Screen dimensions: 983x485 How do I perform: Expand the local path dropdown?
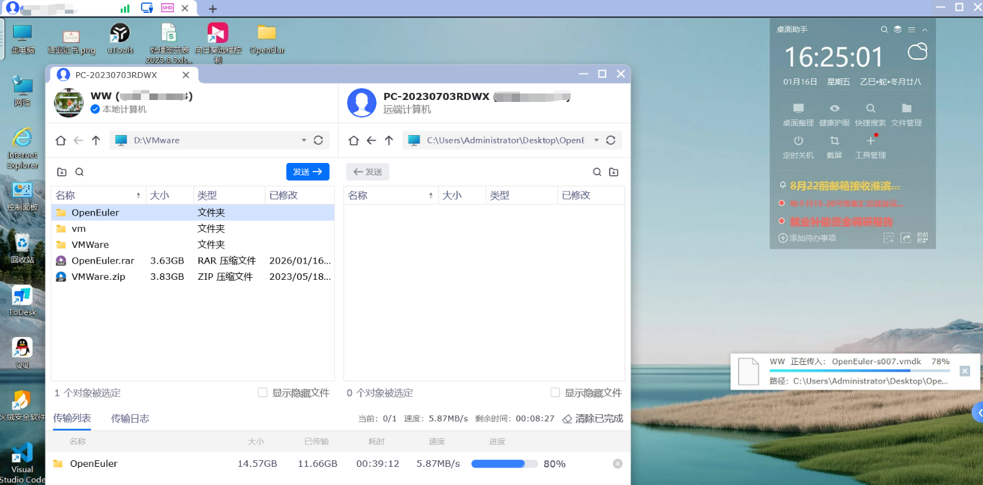pos(304,140)
